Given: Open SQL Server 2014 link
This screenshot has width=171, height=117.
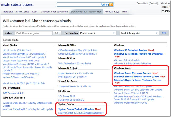Looking at the screenshot, I should (67, 96).
